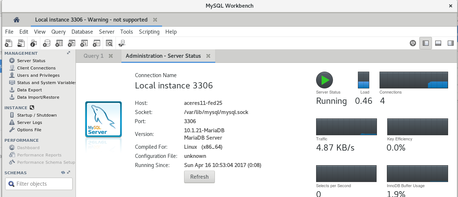Image resolution: width=458 pixels, height=197 pixels.
Task: Click the Key Efficiency graph
Action: 418,127
